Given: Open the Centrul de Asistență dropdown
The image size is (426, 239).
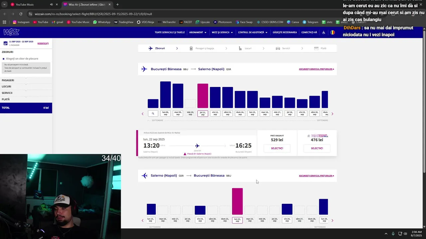Looking at the screenshot, I should (253, 33).
